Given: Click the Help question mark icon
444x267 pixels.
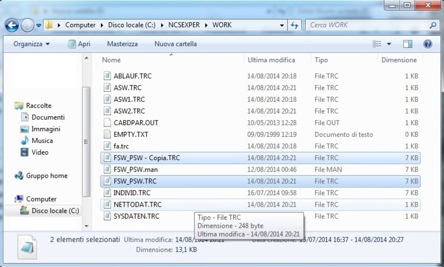Looking at the screenshot, I should tap(427, 44).
